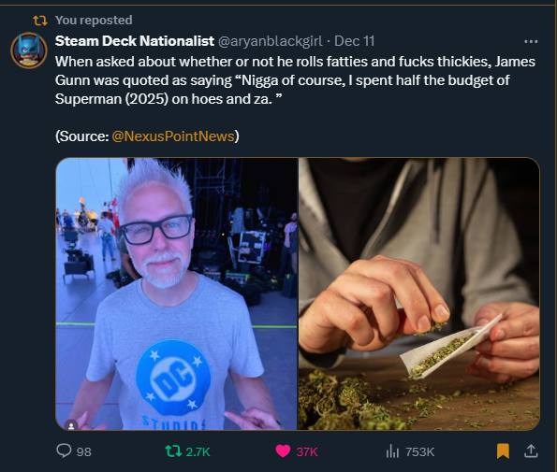The height and width of the screenshot is (472, 557).
Task: Open right photo of hands rolling paper
Action: click(419, 293)
